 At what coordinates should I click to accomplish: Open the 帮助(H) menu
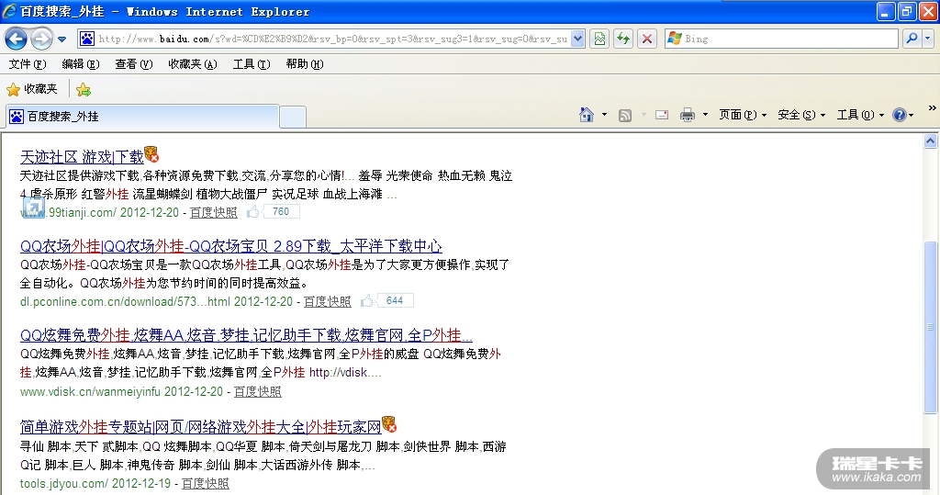click(305, 64)
